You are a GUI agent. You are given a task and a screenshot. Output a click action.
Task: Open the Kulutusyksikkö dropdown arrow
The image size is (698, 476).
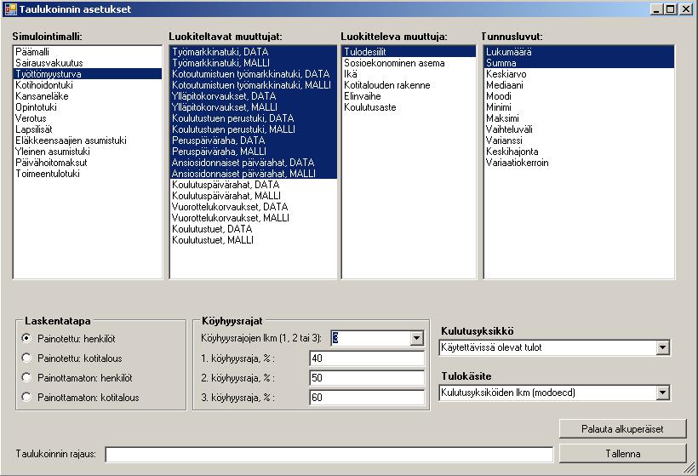(662, 347)
